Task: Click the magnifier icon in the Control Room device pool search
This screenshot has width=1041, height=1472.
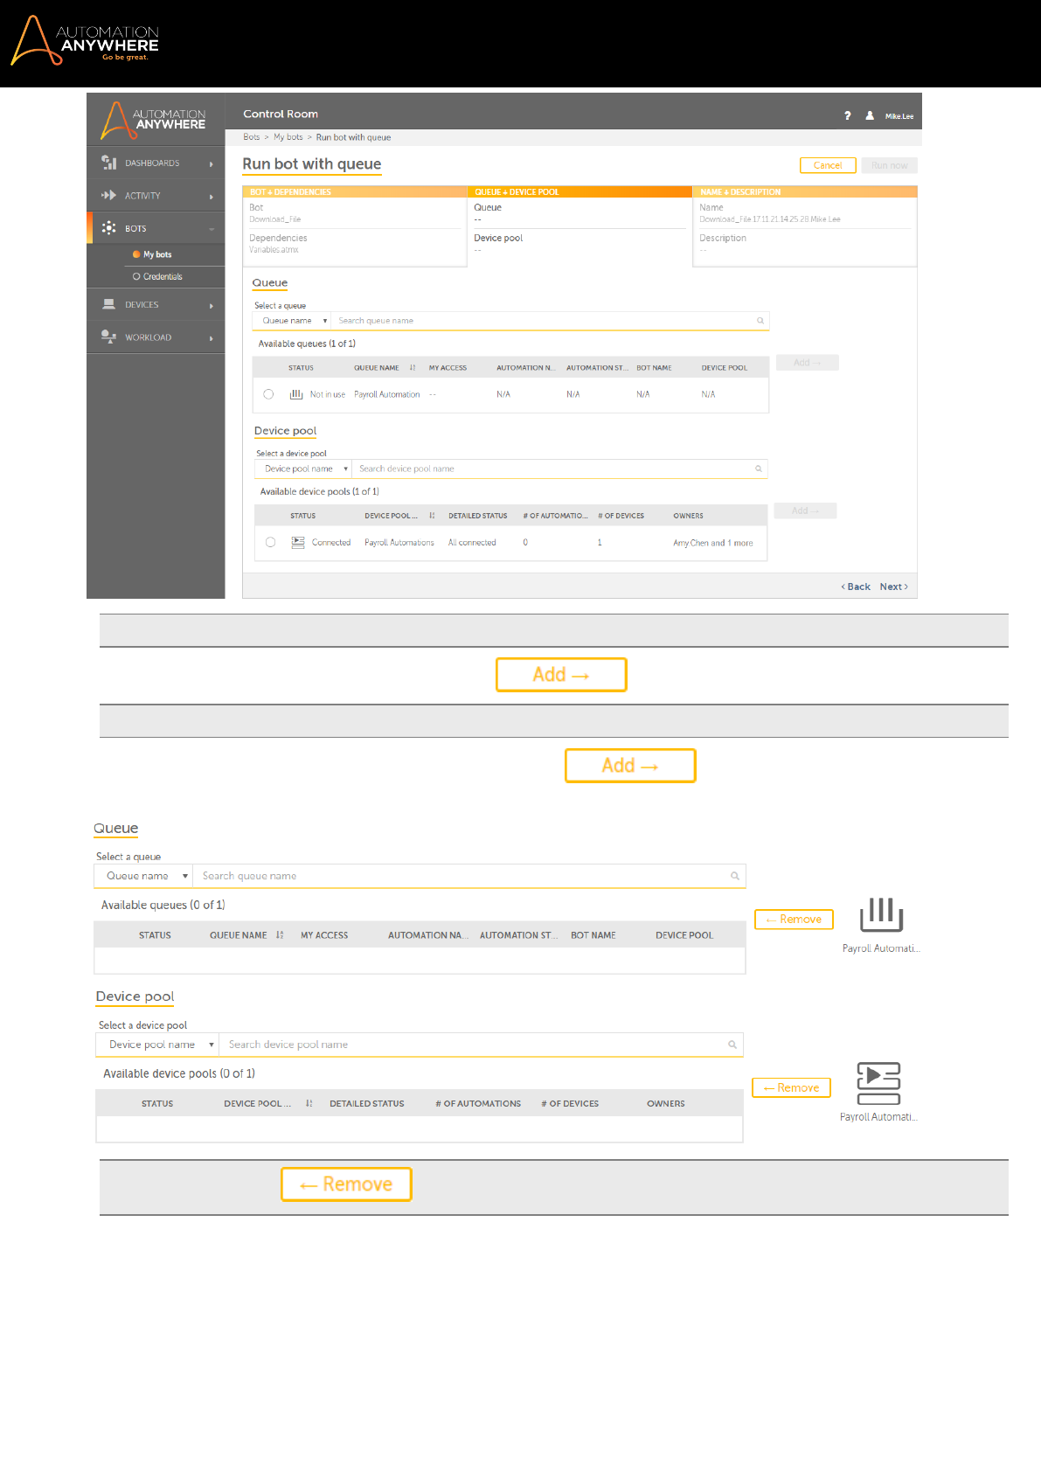Action: click(759, 469)
